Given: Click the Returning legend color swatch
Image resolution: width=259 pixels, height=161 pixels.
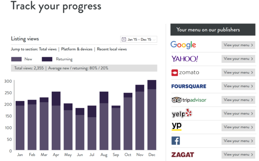Looking at the screenshot, I should coord(47,59).
